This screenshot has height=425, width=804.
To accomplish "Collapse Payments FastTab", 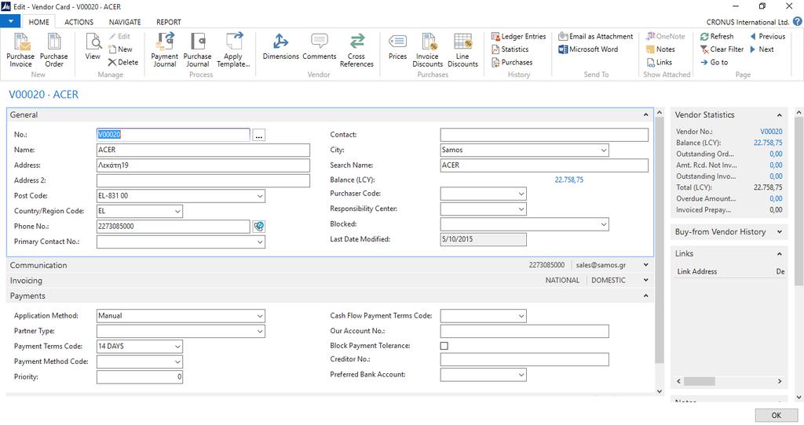I will click(x=645, y=296).
